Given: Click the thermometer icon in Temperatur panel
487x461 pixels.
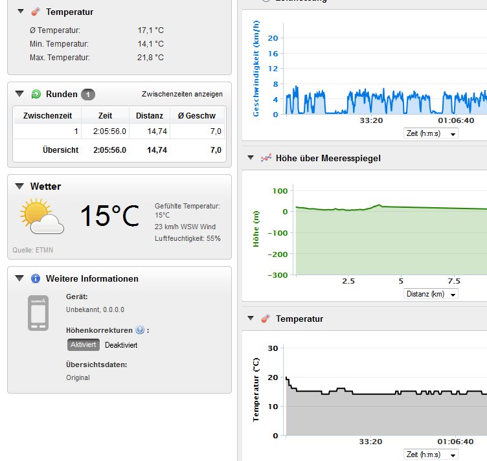Looking at the screenshot, I should tap(35, 12).
